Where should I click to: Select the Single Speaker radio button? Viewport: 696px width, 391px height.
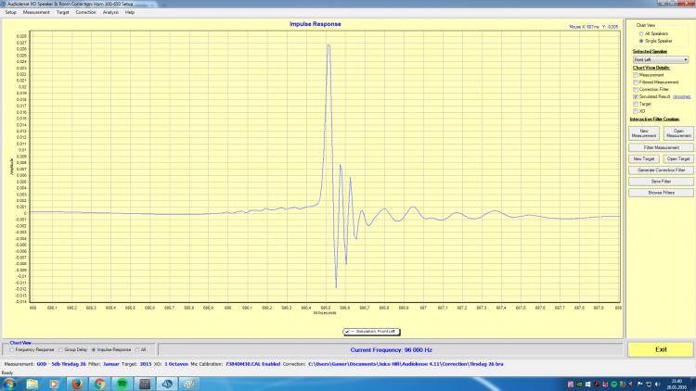641,41
